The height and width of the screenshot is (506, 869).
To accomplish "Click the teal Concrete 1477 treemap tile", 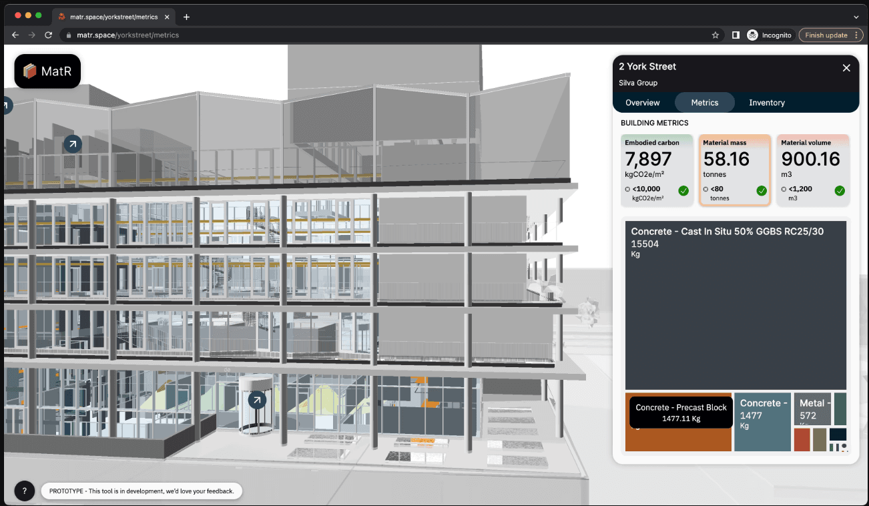I will point(763,422).
